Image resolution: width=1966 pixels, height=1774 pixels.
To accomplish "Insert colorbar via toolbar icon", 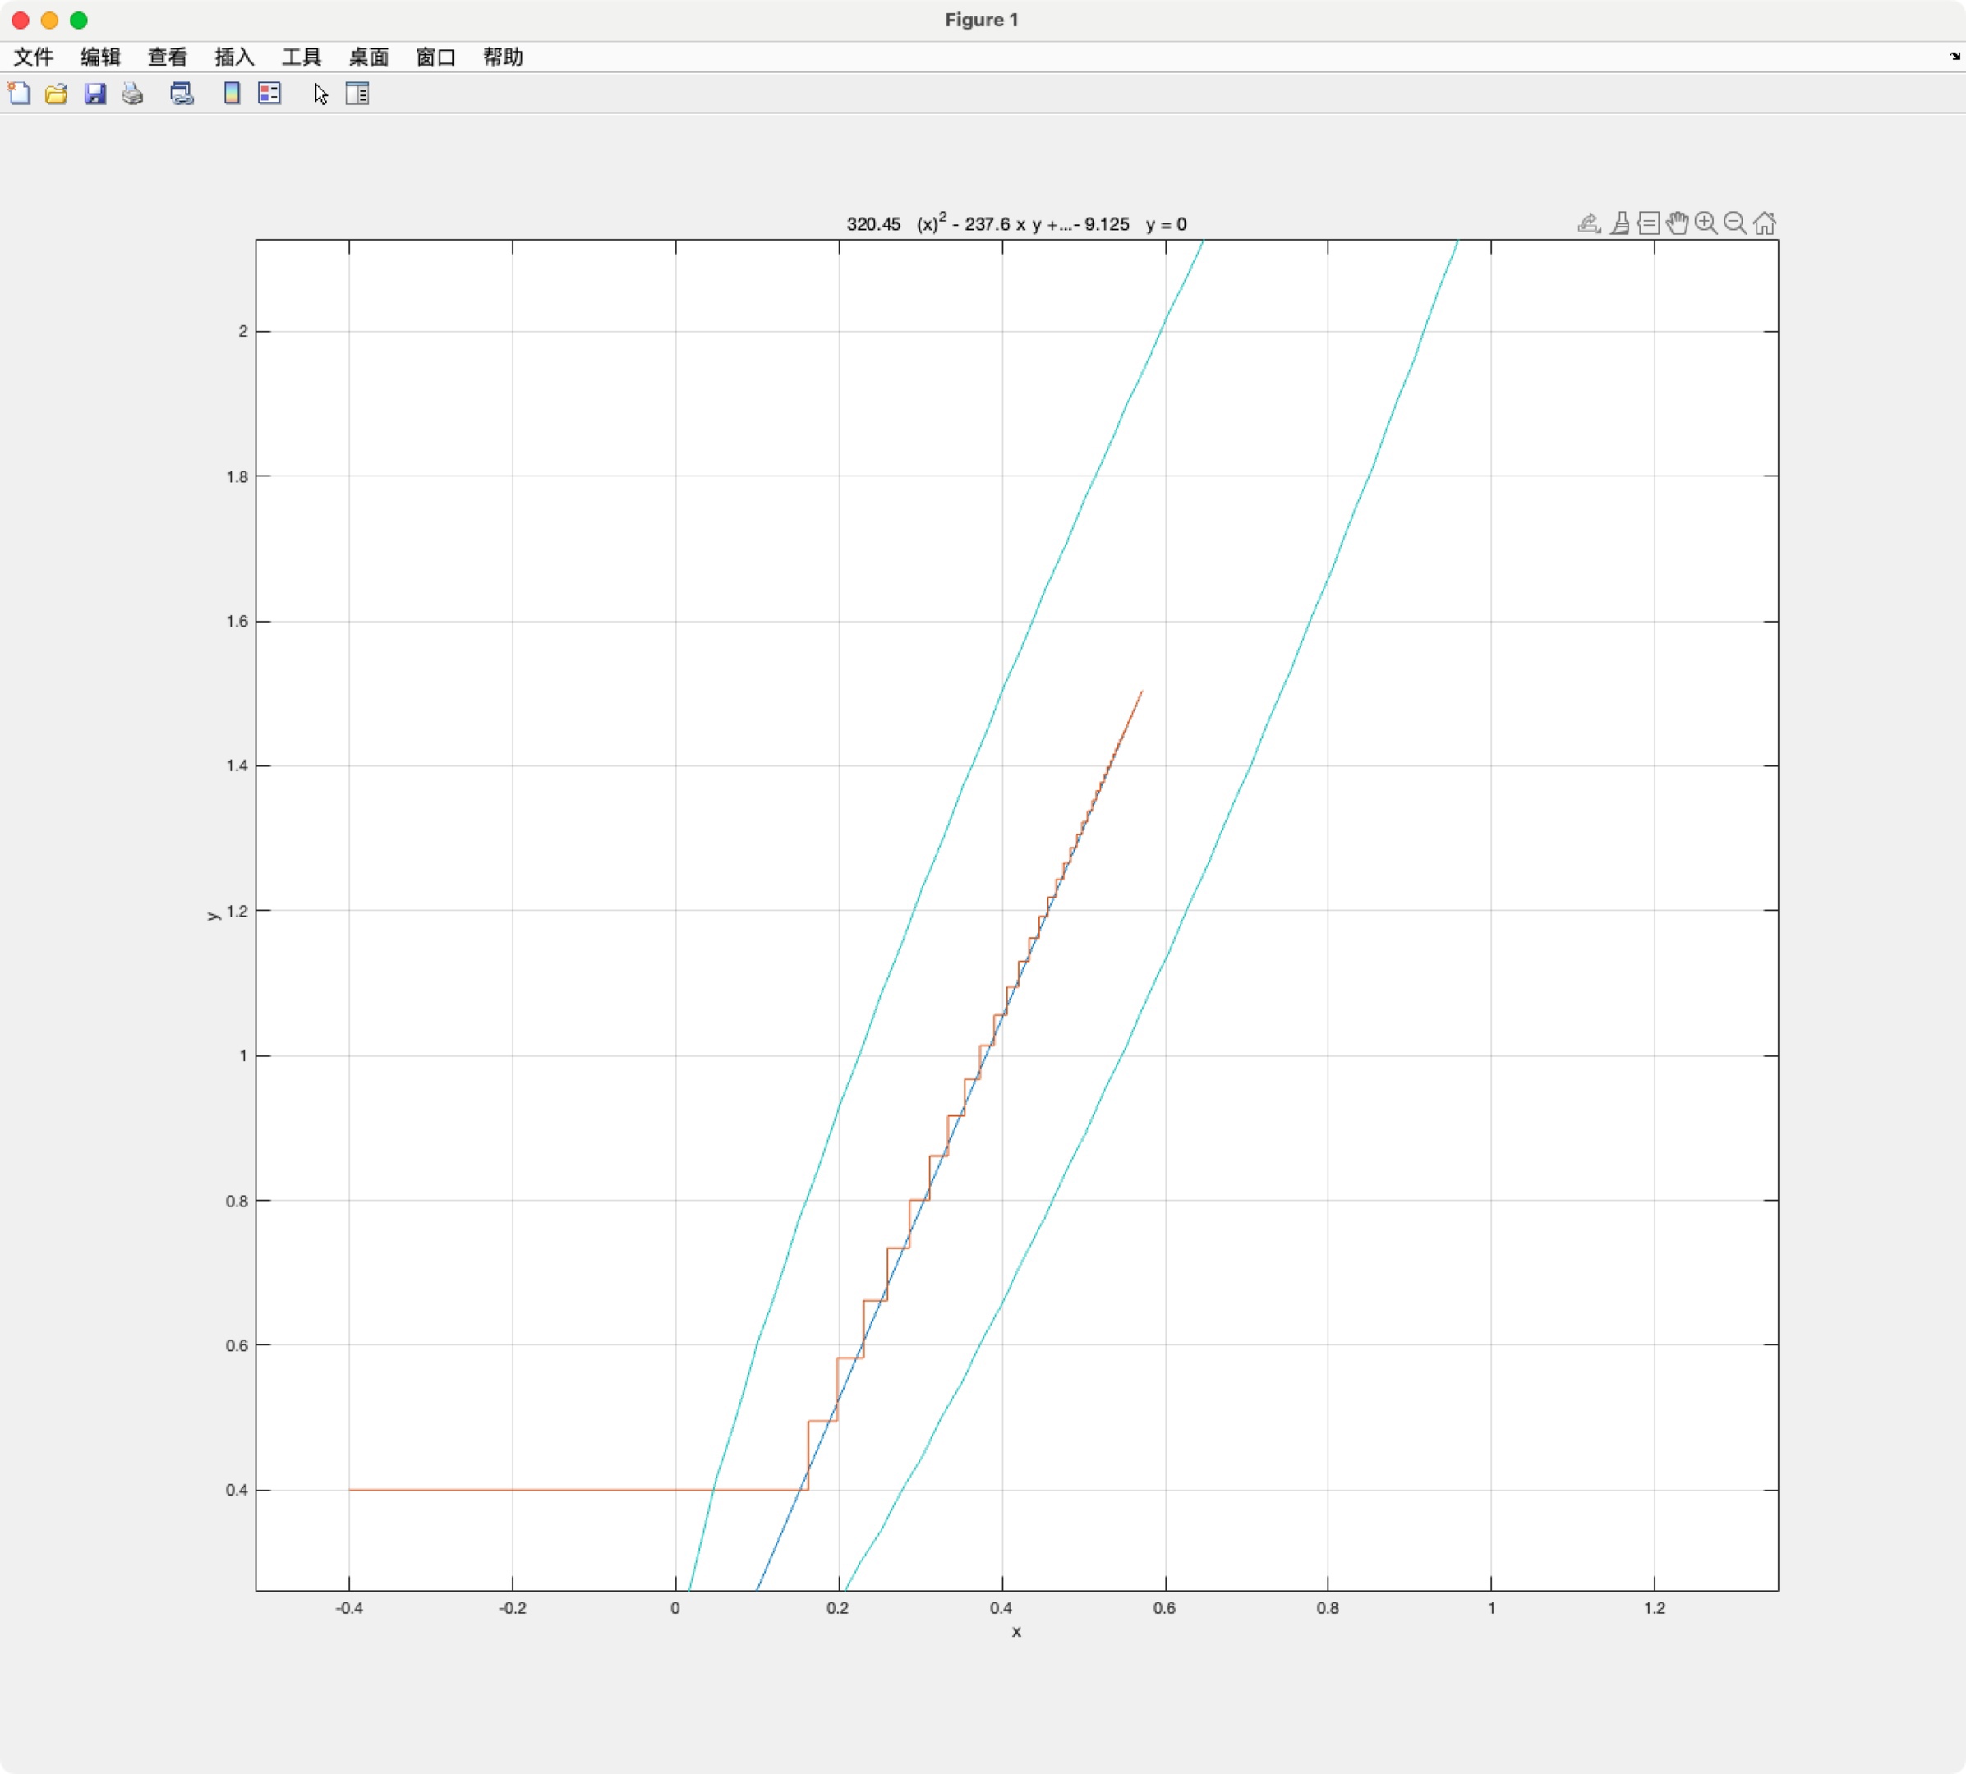I will click(x=231, y=94).
